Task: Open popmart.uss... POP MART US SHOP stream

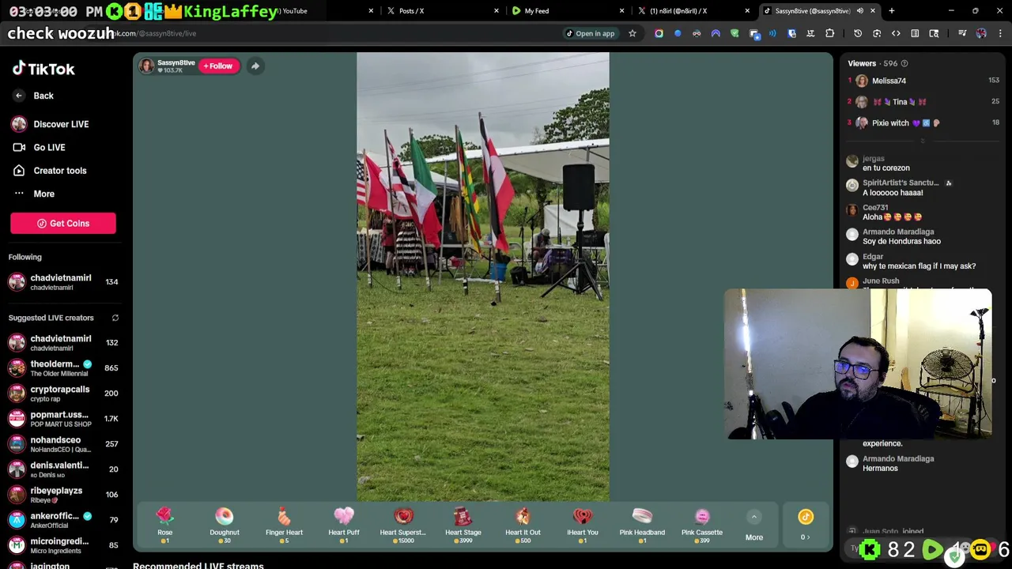Action: (63, 419)
